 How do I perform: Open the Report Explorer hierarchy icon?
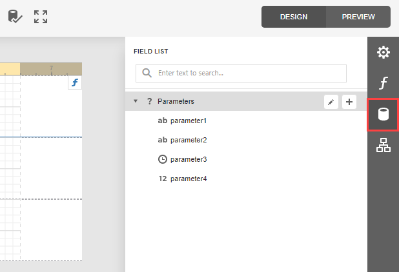[x=383, y=146]
